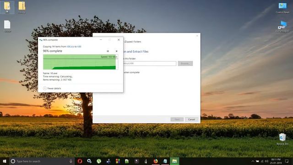Open the colorful grid app on taskbar
The height and width of the screenshot is (165, 293).
118,161
